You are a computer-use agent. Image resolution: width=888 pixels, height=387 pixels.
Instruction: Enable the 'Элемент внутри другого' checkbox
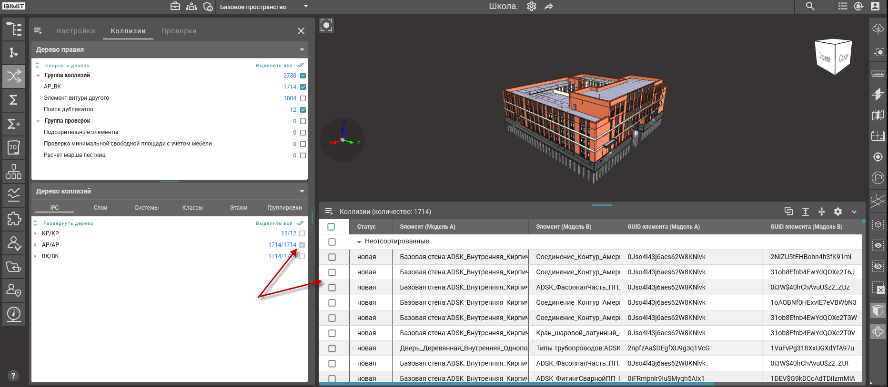[303, 98]
